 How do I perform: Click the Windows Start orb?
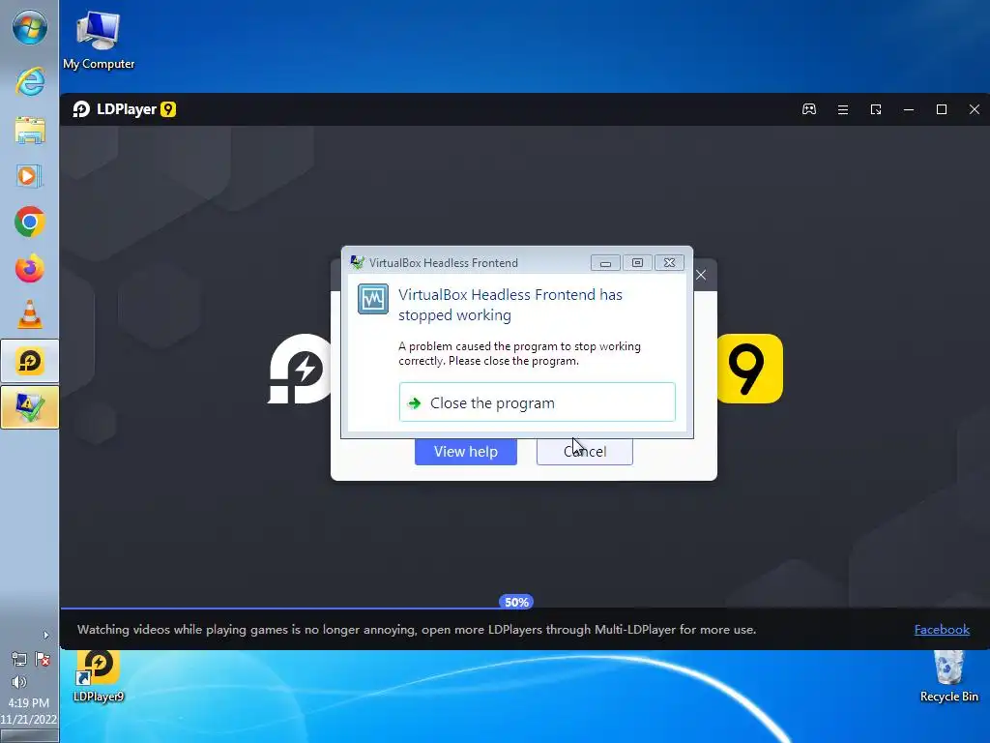[30, 28]
